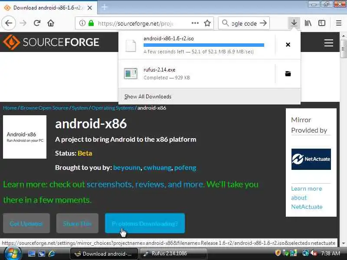Submit search with the arrow button

click(263, 23)
